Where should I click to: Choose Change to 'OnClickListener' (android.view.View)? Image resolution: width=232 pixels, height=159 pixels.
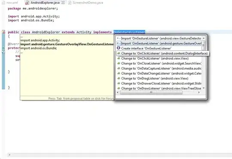click(x=159, y=59)
